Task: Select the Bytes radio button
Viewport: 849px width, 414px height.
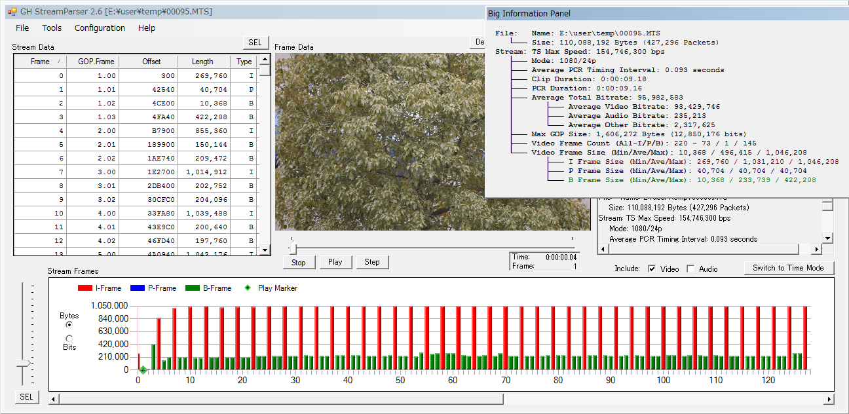Action: (69, 324)
